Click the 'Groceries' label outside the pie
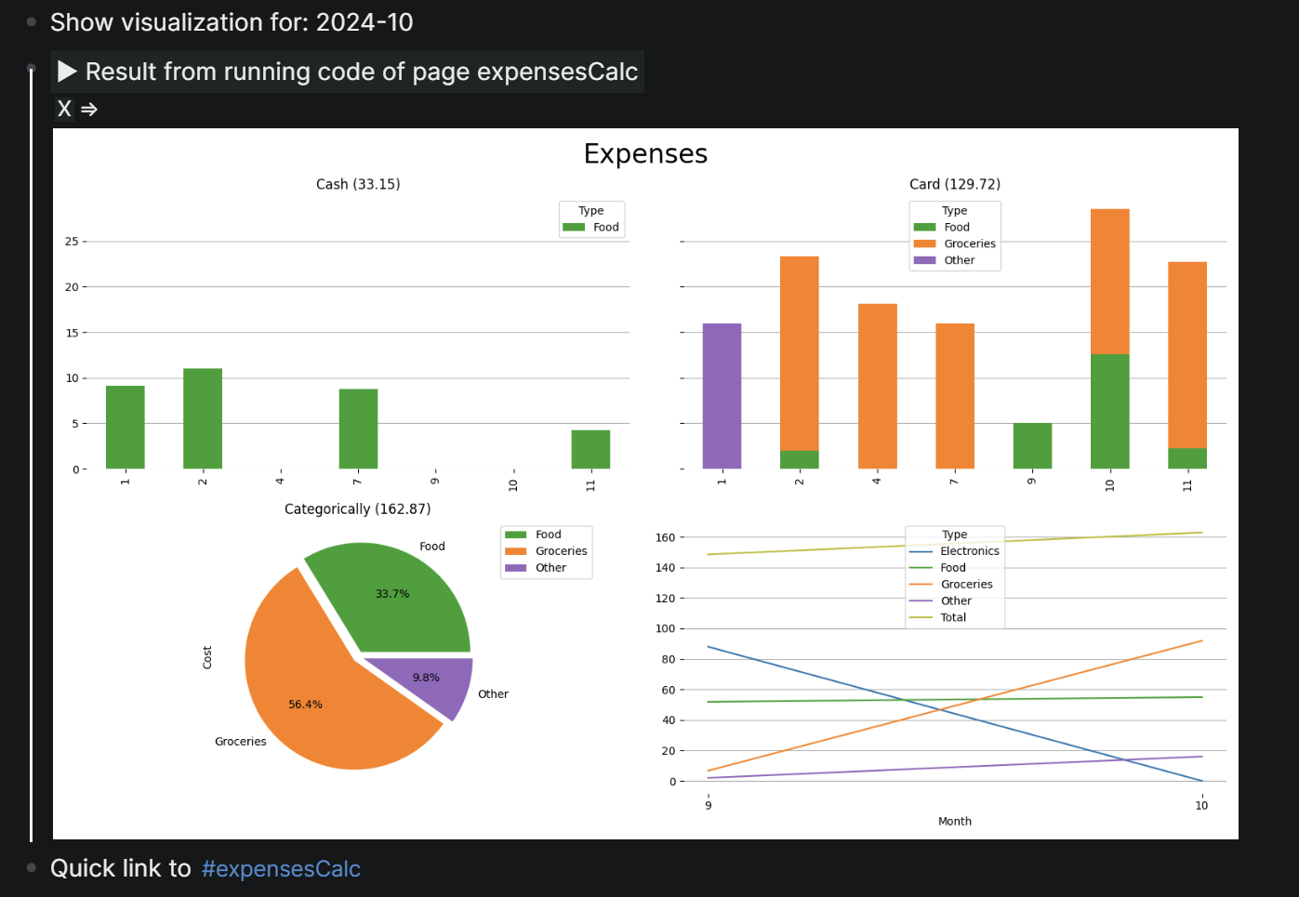Image resolution: width=1299 pixels, height=897 pixels. [241, 741]
